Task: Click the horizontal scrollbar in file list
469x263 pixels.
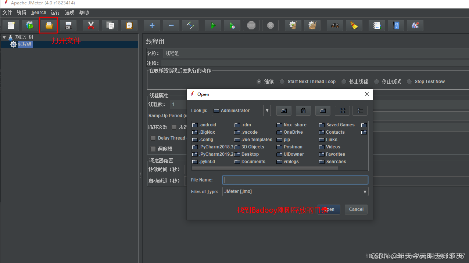Action: 265,168
